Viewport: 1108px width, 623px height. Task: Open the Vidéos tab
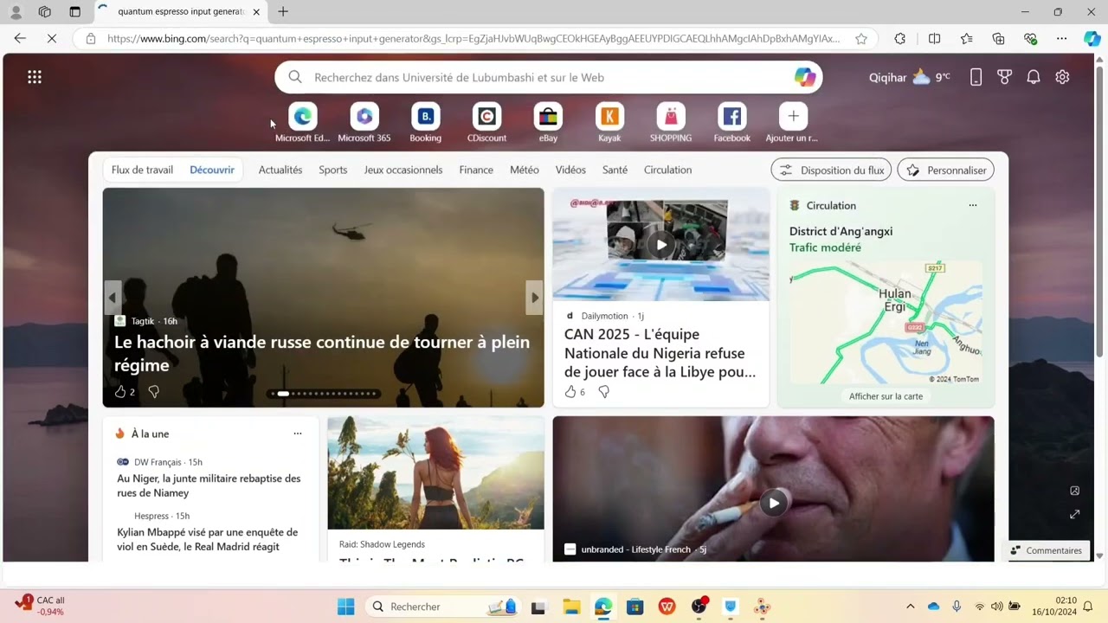[x=570, y=170]
